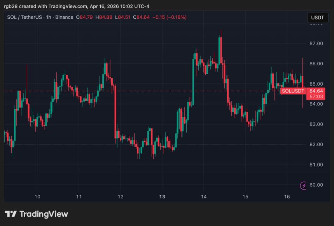Click the TradingView logo icon
Image resolution: width=334 pixels, height=226 pixels.
(10, 214)
